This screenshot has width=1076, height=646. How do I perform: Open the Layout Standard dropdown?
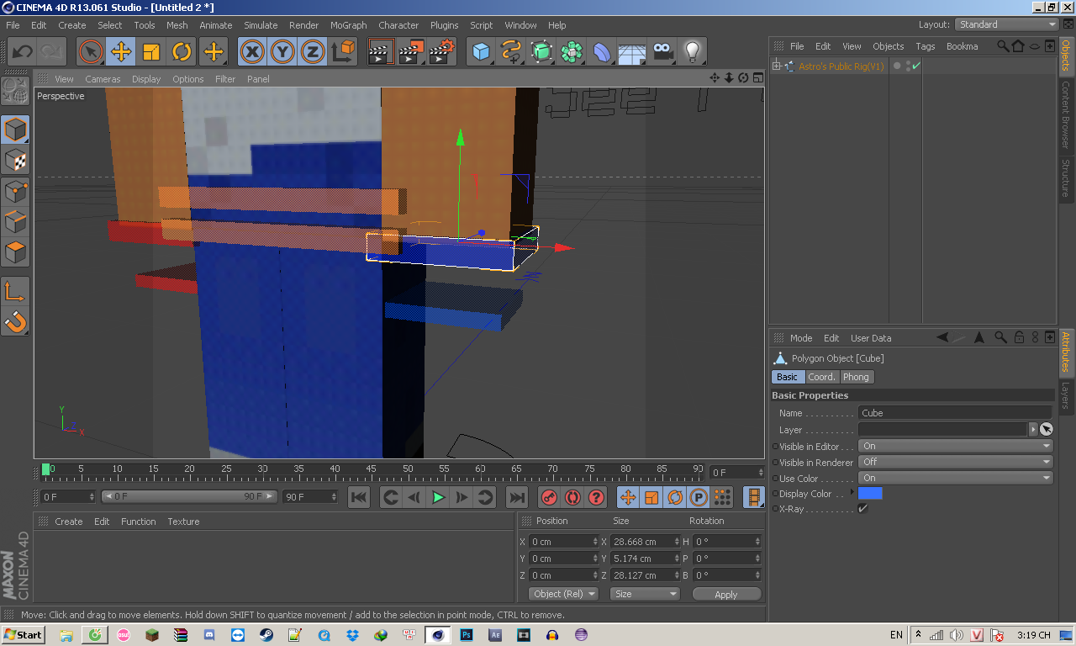click(1007, 24)
